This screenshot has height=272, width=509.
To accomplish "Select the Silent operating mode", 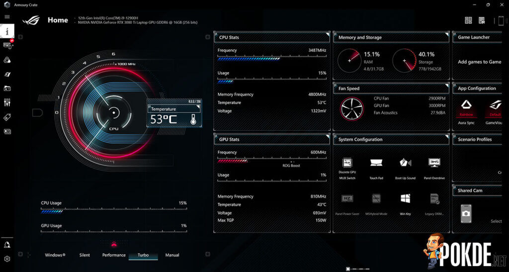I will coord(85,255).
